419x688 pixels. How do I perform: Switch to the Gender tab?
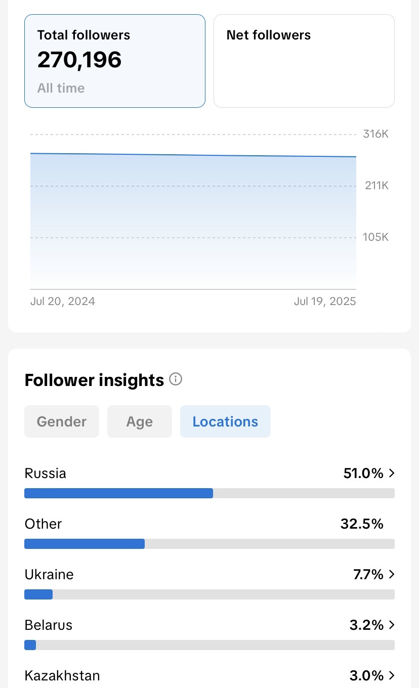62,421
